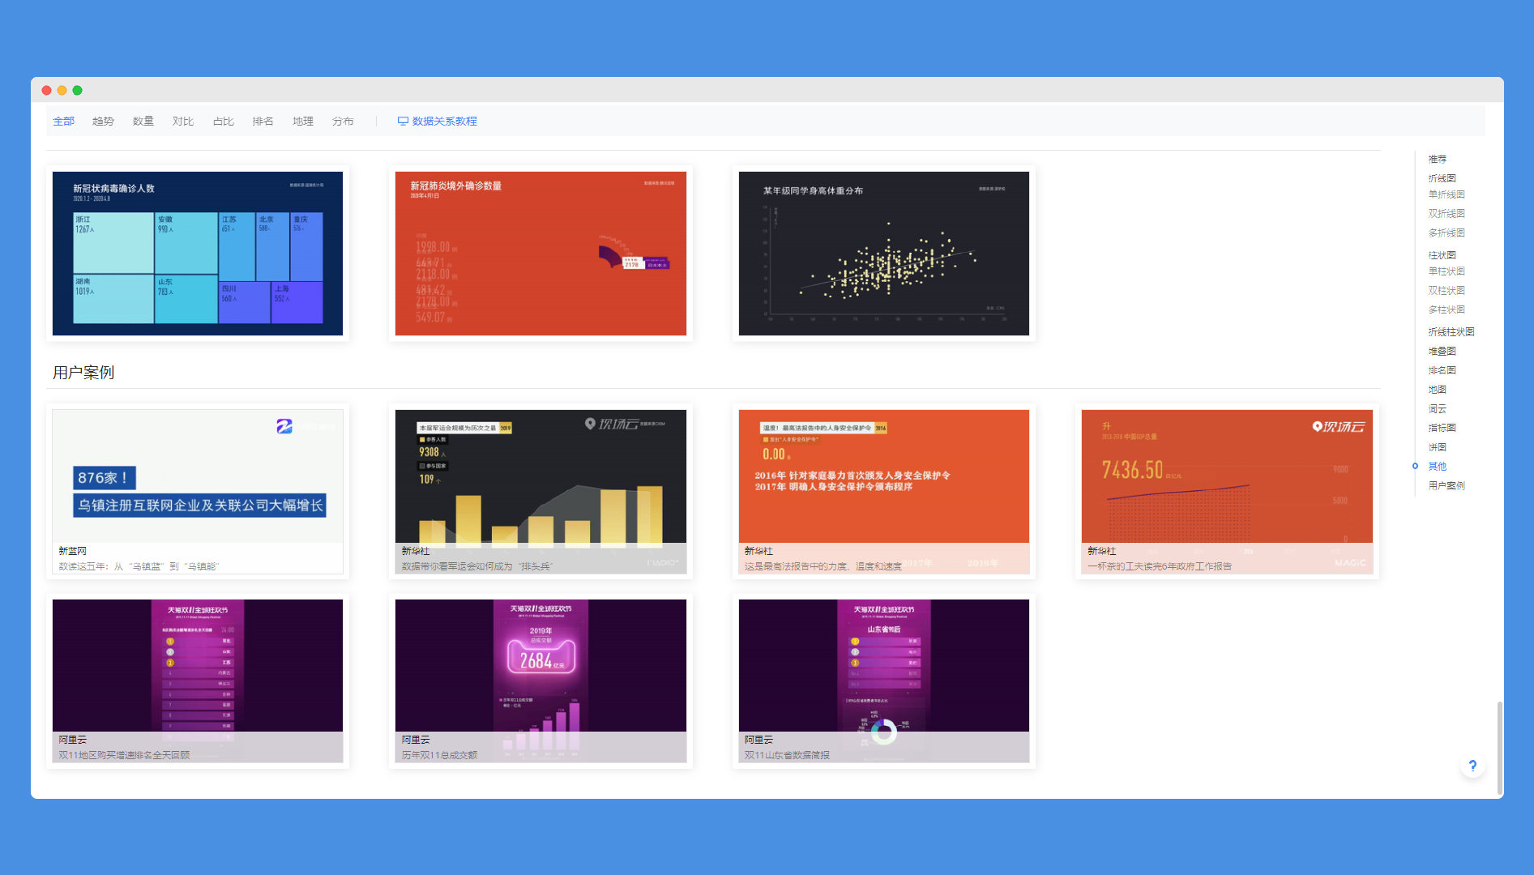Image resolution: width=1534 pixels, height=875 pixels.
Task: Open the 地理 tab
Action: pos(303,122)
